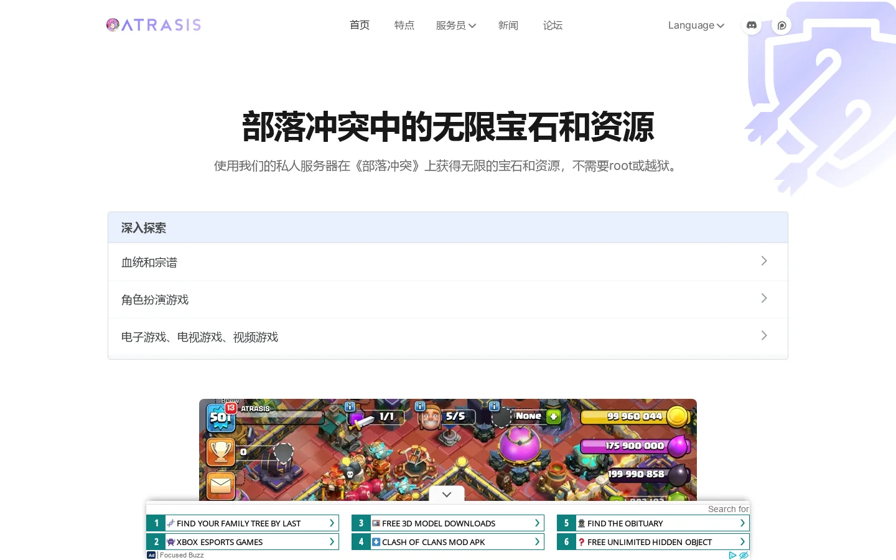
Task: Open the Find The Obituary ad link
Action: pos(653,523)
